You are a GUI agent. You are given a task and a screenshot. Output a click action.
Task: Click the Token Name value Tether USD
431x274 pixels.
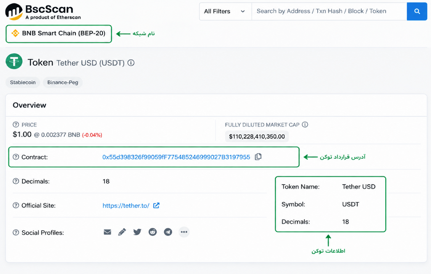[359, 186]
